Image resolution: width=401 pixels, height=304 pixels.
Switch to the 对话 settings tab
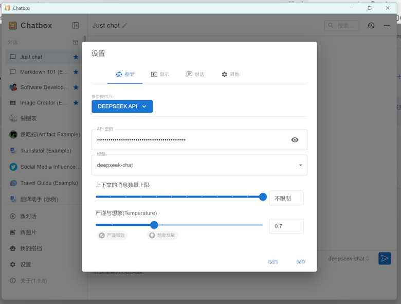(x=195, y=75)
